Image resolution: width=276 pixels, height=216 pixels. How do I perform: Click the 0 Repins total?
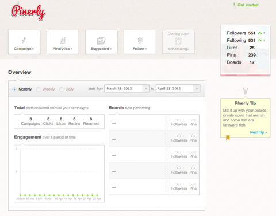[x=74, y=121]
